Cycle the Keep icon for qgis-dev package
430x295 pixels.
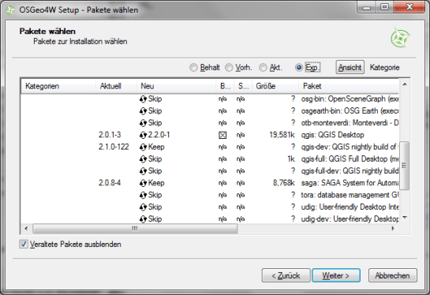coord(143,147)
